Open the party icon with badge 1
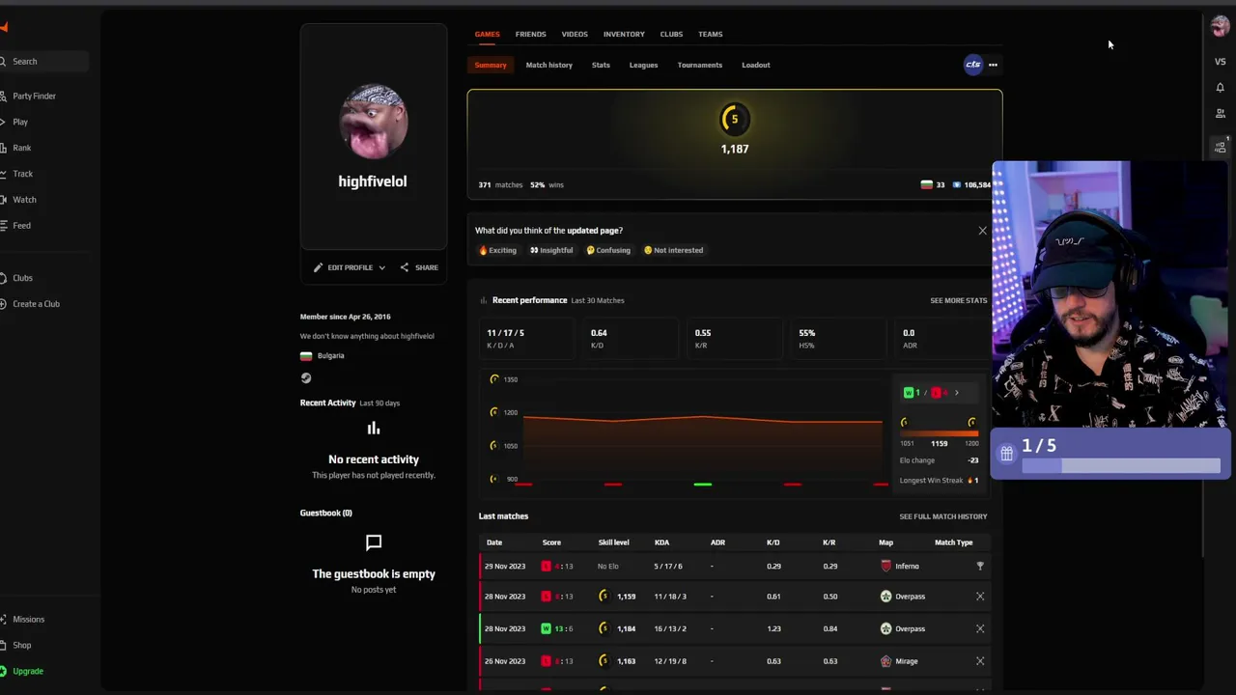Image resolution: width=1236 pixels, height=695 pixels. [1220, 146]
